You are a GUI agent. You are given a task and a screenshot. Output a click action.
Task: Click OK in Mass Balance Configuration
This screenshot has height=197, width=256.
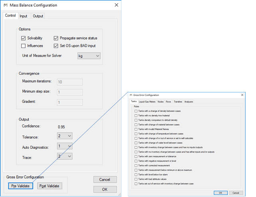point(105,189)
